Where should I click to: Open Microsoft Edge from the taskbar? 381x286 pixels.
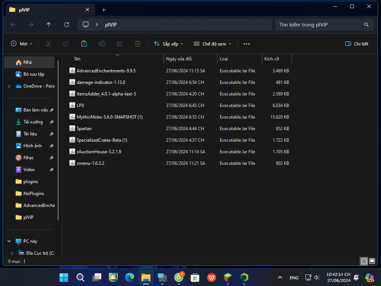(130, 277)
